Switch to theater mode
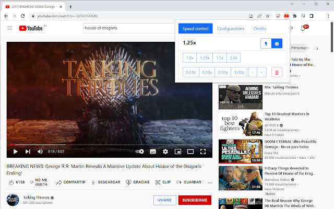The height and width of the screenshot is (209, 334). coord(190,152)
